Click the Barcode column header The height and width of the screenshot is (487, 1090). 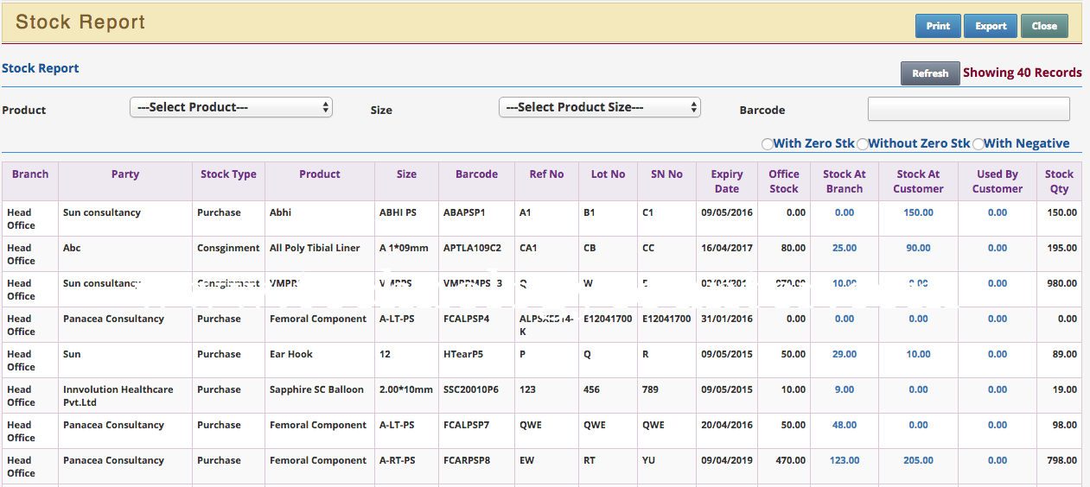pyautogui.click(x=476, y=174)
